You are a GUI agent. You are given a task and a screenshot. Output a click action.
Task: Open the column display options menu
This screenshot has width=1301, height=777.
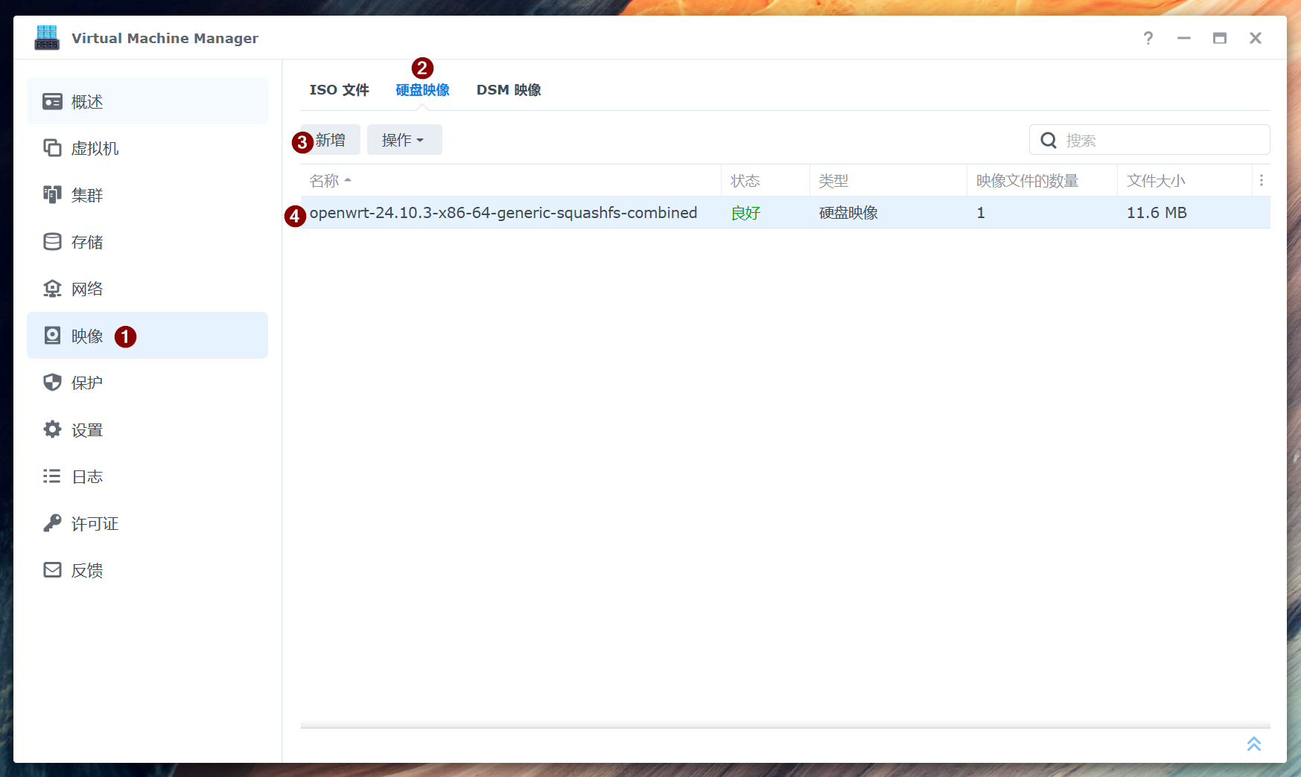click(1262, 180)
